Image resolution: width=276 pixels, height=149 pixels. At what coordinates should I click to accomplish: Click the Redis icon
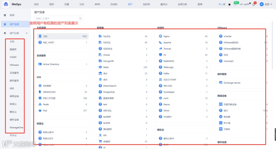pos(100,67)
